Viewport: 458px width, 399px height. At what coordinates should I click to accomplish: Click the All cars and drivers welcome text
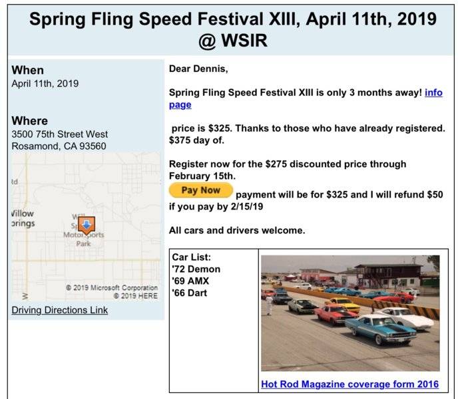(237, 230)
